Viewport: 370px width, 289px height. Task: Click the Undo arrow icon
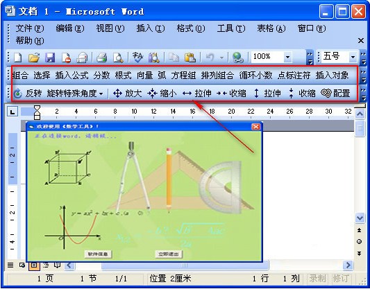tap(210, 57)
